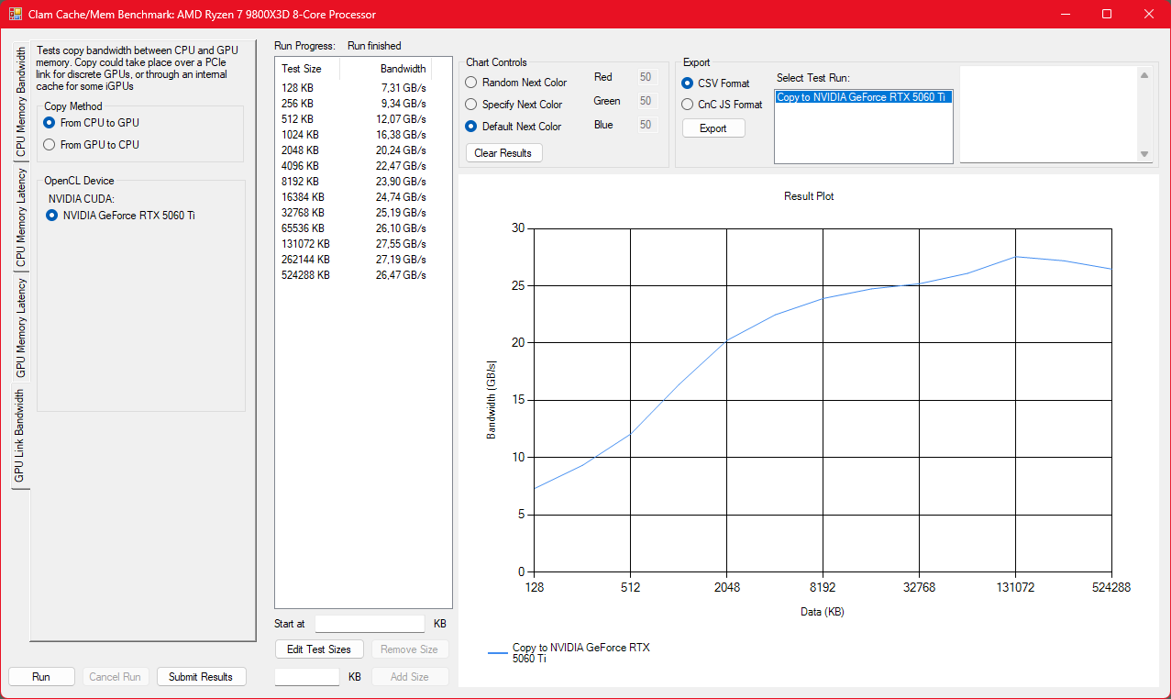This screenshot has height=699, width=1171.
Task: Clear the chart with Clear Results
Action: point(503,153)
